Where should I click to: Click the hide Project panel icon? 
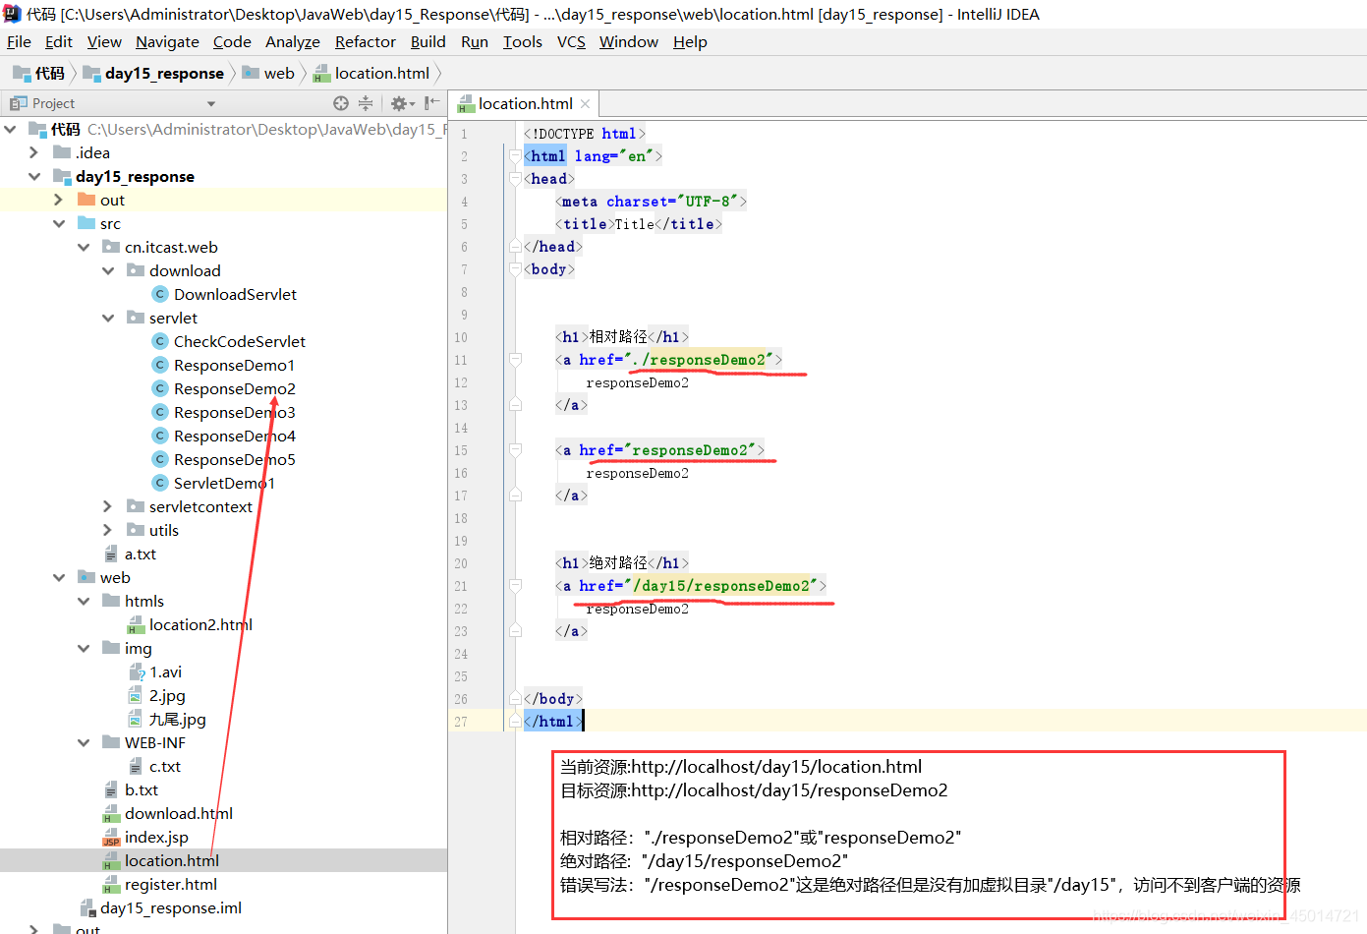click(x=431, y=103)
